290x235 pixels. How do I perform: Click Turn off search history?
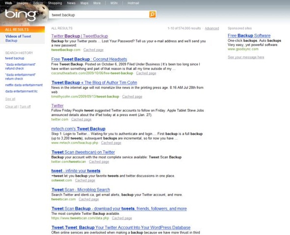tap(25, 106)
